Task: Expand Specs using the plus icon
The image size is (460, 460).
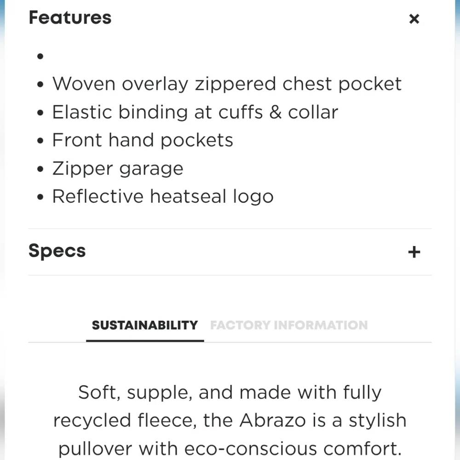Action: 414,252
